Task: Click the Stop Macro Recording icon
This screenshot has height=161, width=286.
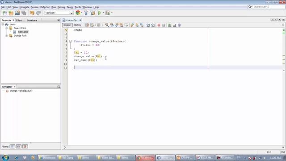Action: coord(164,25)
